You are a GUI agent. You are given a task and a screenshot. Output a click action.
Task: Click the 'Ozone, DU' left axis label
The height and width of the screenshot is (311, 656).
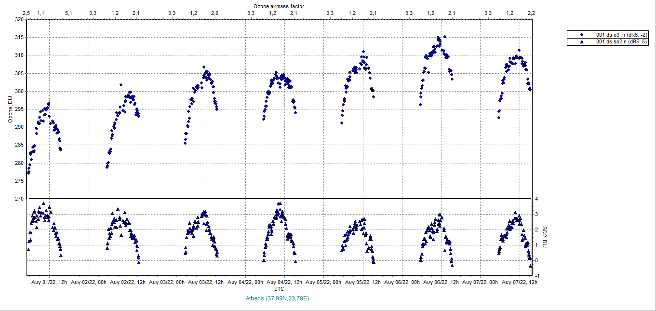click(x=10, y=109)
